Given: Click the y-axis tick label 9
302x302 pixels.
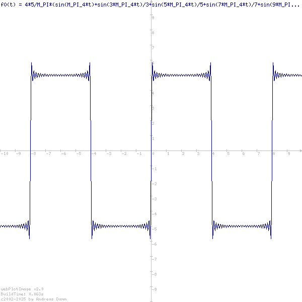Looking at the screenshot, I should click(x=153, y=18).
